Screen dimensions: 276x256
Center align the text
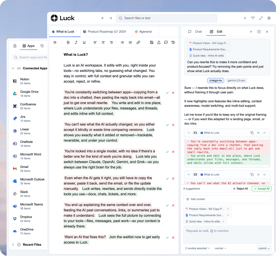point(103,42)
